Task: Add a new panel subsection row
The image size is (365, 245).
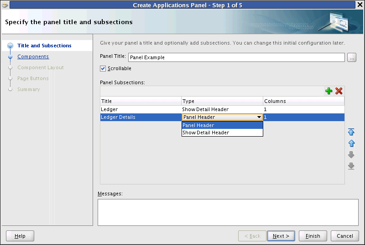Action: [x=328, y=91]
